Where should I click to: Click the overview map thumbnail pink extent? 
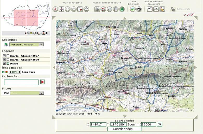click(x=26, y=18)
